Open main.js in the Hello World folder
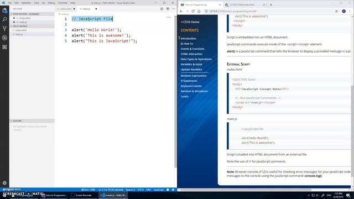Image resolution: width=354 pixels, height=199 pixels. [x=32, y=34]
